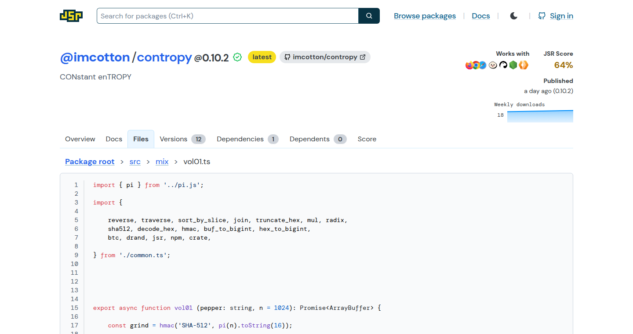633x334 pixels.
Task: Click the 'a day ago (0.10.2)' text
Action: click(x=549, y=91)
